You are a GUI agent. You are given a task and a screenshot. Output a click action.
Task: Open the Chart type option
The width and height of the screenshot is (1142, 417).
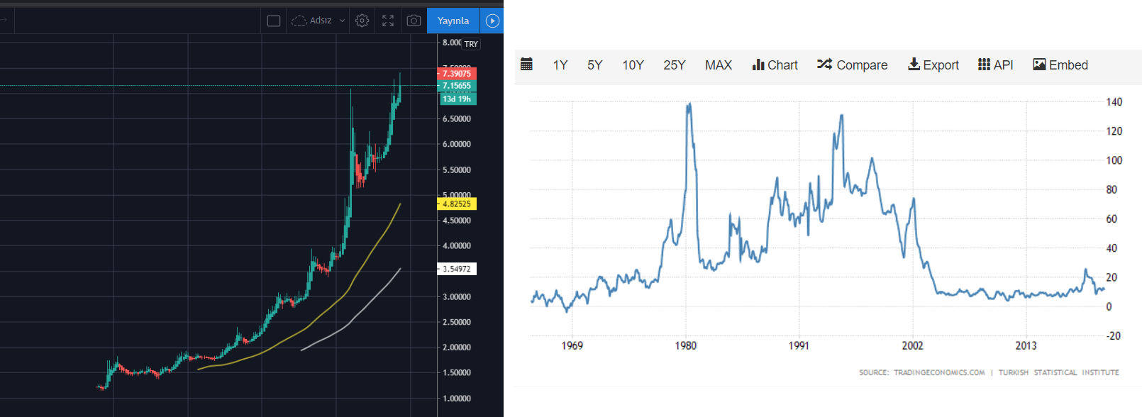775,65
